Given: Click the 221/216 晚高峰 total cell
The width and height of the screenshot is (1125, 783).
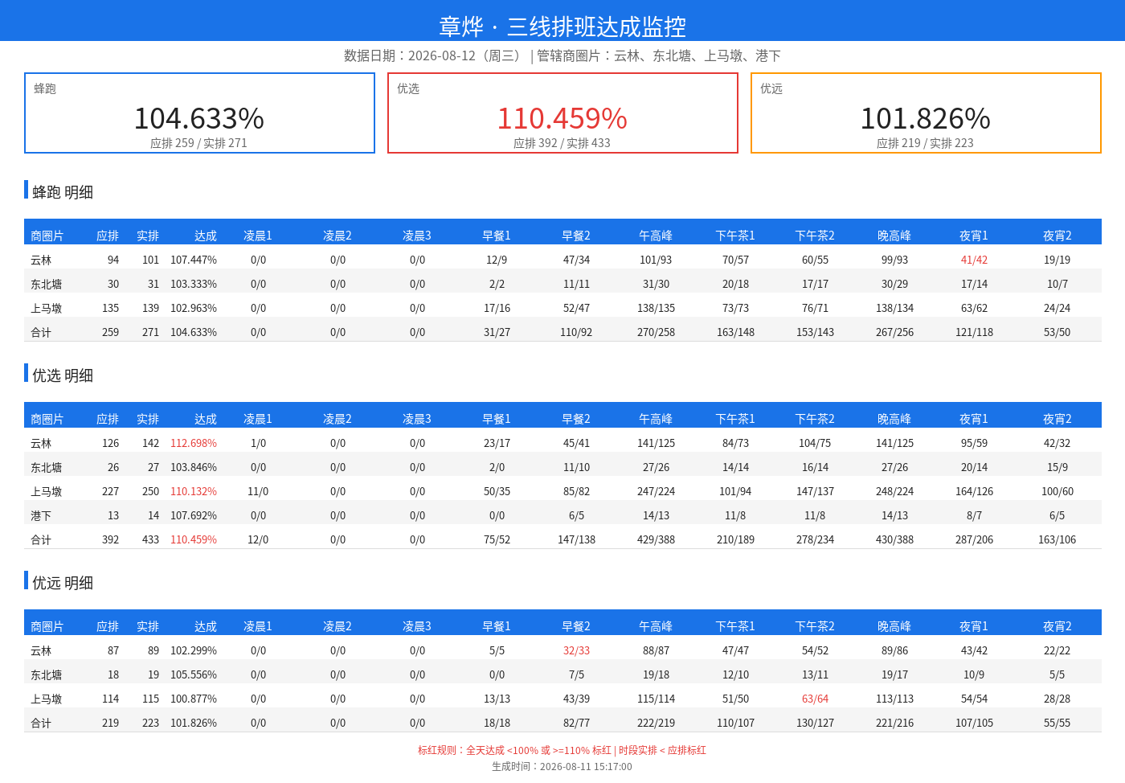Looking at the screenshot, I should point(894,723).
